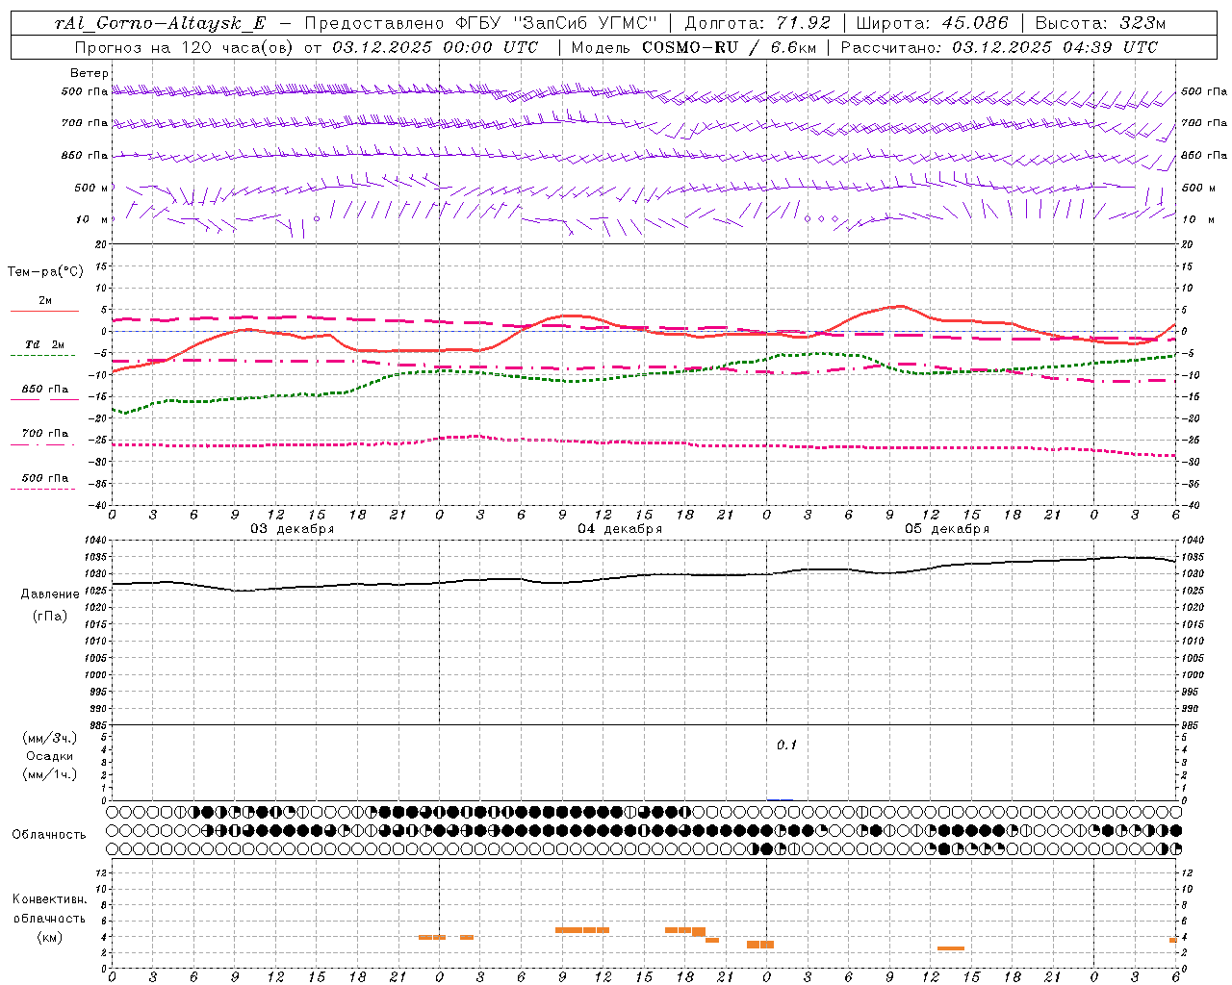
Task: Click the longest orange bar on 04 декабря morning
Action: pos(582,929)
